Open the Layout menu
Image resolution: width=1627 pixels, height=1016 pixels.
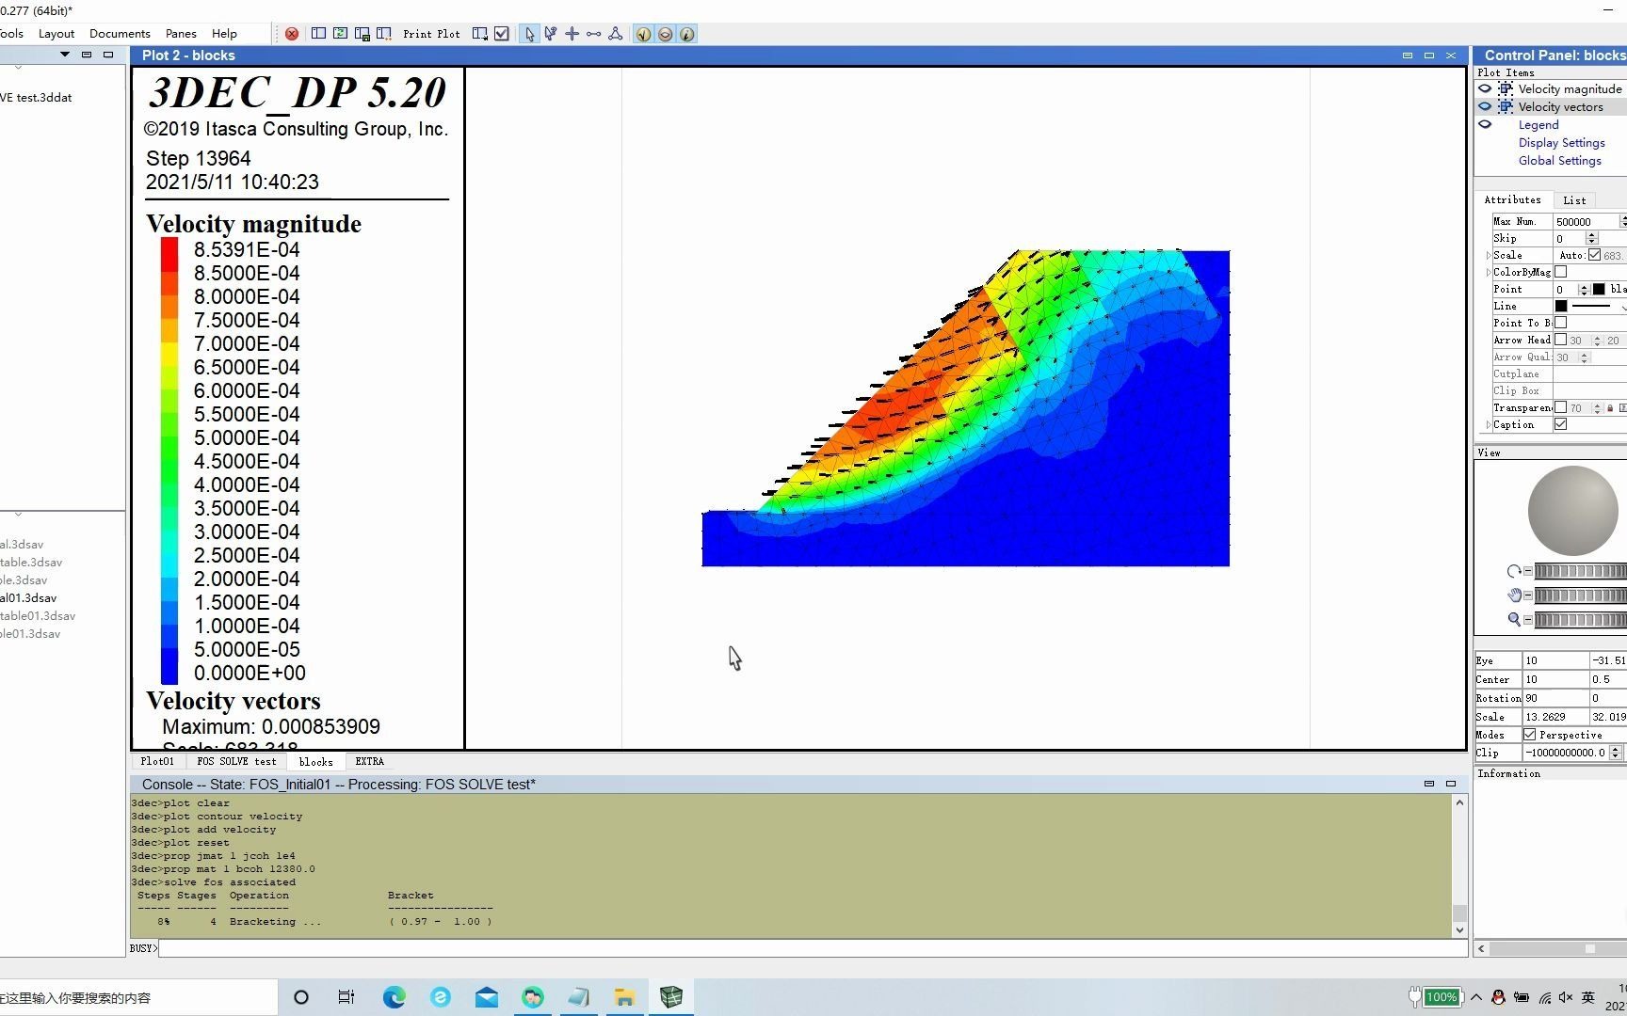56,34
